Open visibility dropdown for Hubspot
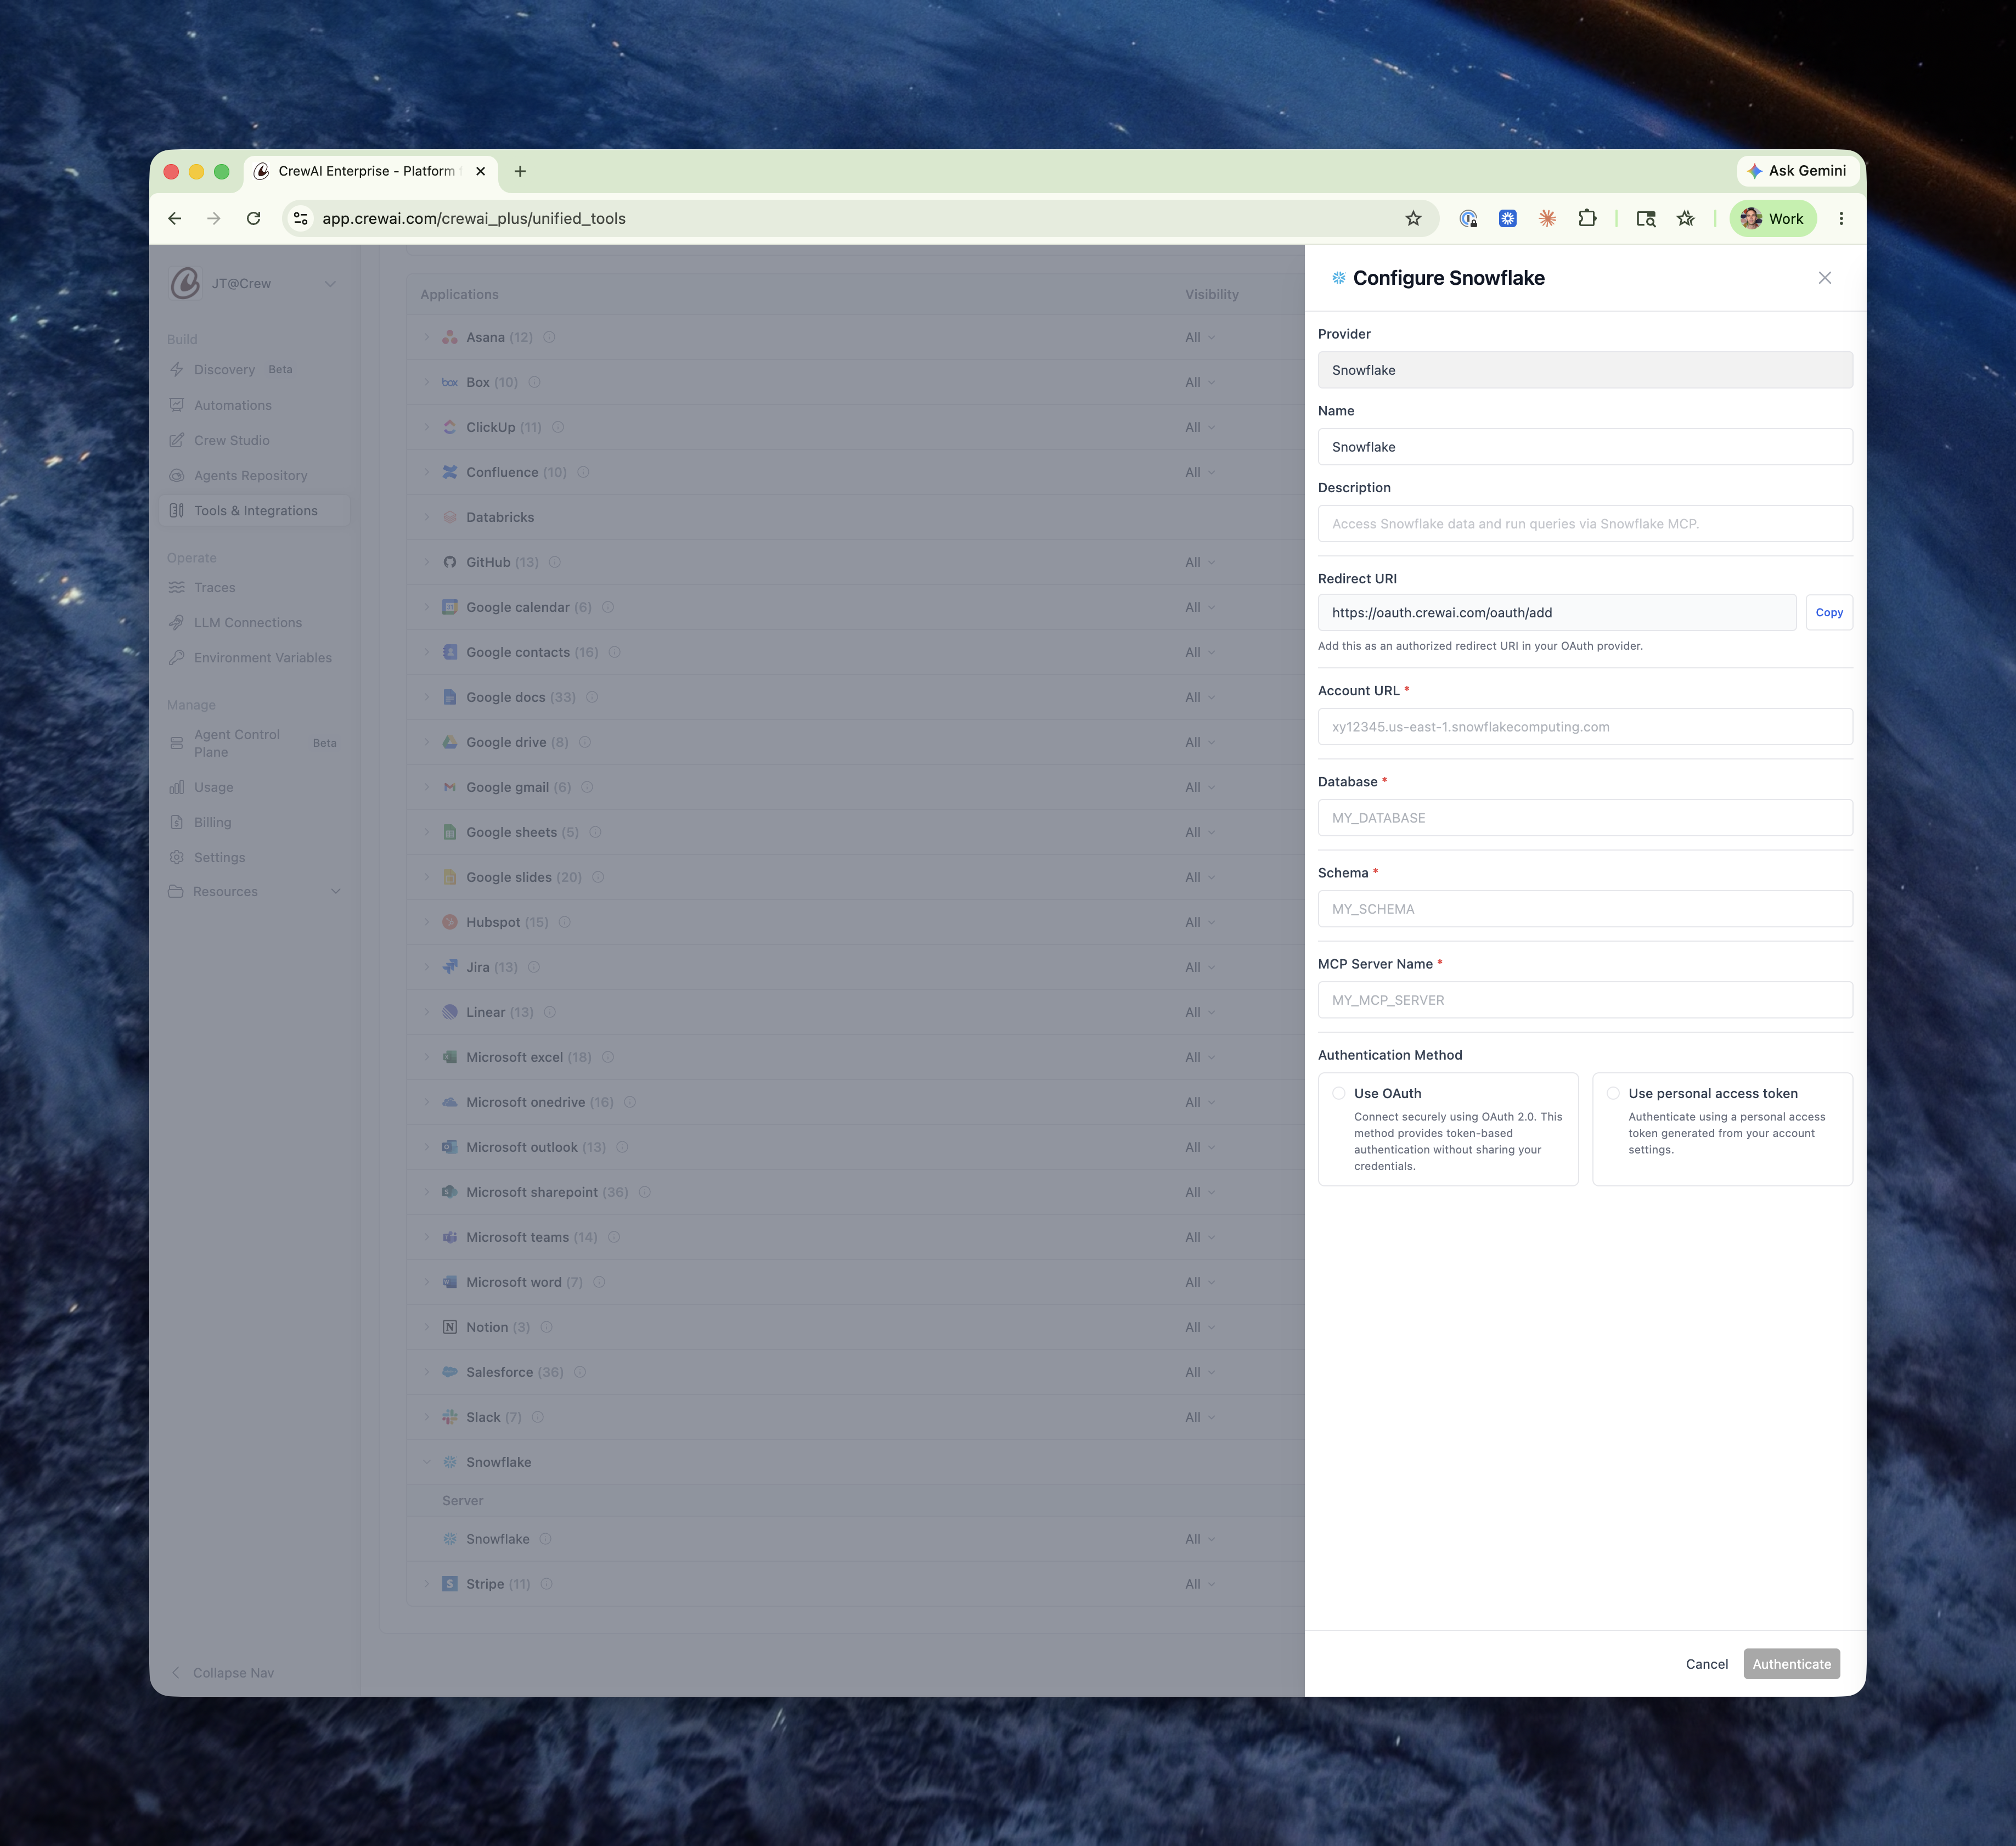Image resolution: width=2016 pixels, height=1846 pixels. [x=1200, y=922]
